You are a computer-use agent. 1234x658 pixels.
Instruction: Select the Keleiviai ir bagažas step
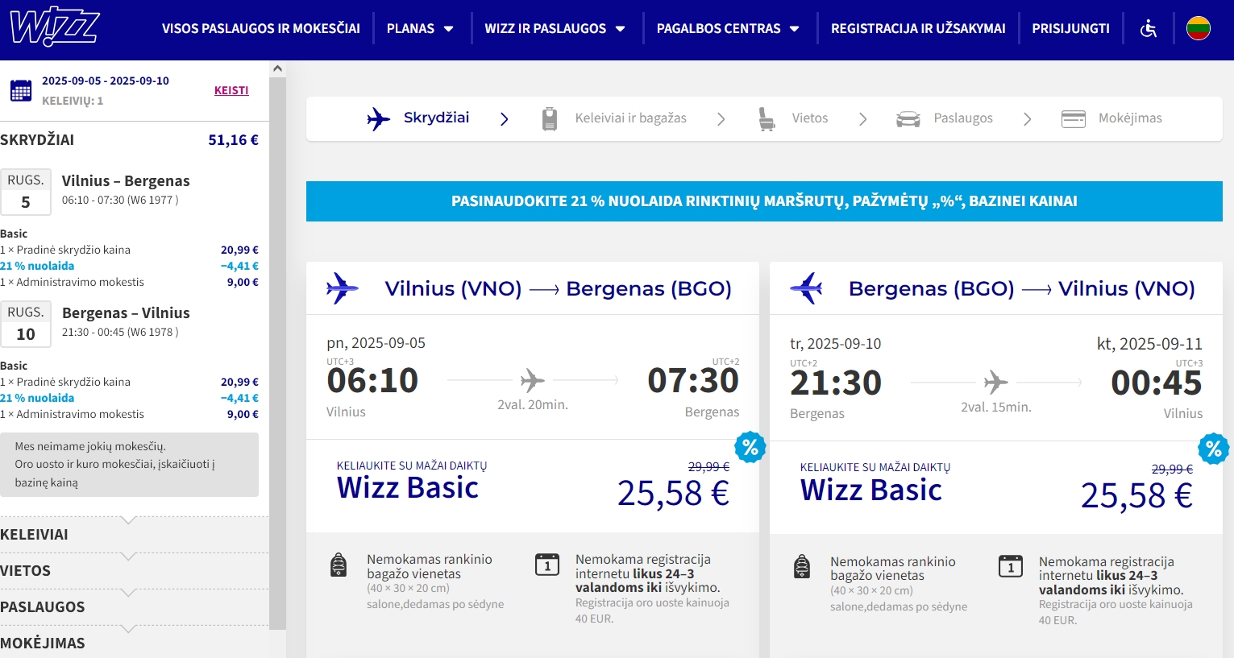pyautogui.click(x=630, y=118)
